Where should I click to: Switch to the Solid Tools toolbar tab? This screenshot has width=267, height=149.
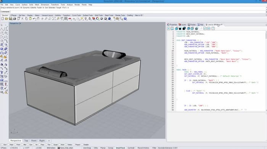tap(99, 16)
